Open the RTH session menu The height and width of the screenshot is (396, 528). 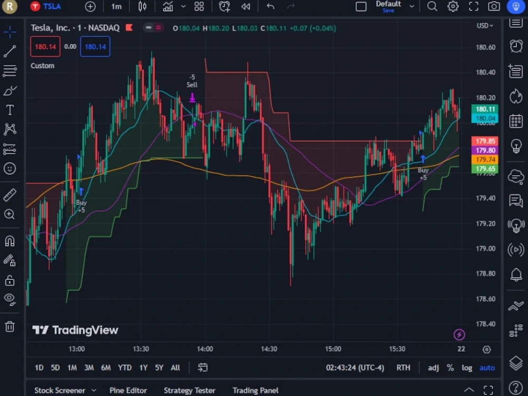tap(403, 367)
